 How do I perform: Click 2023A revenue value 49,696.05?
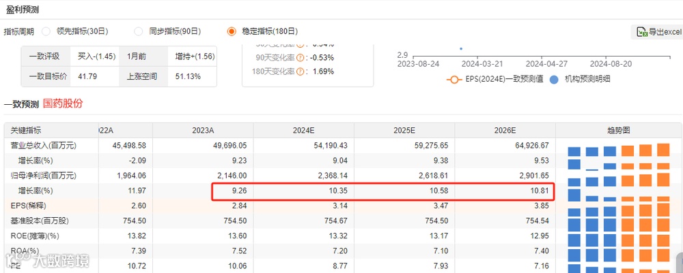[229, 146]
